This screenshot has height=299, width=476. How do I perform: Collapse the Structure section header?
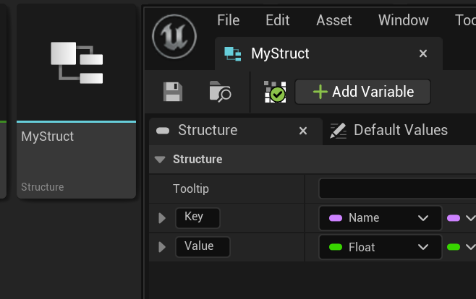pos(160,160)
